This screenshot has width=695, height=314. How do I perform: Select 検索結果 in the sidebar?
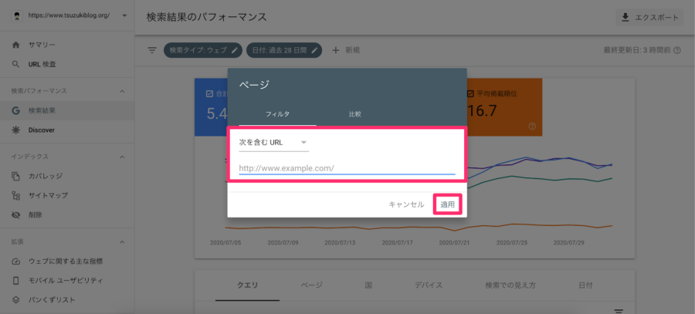coord(42,111)
